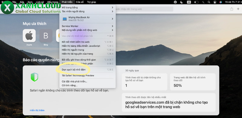Open the blocked trackers card showing 1

145,82
